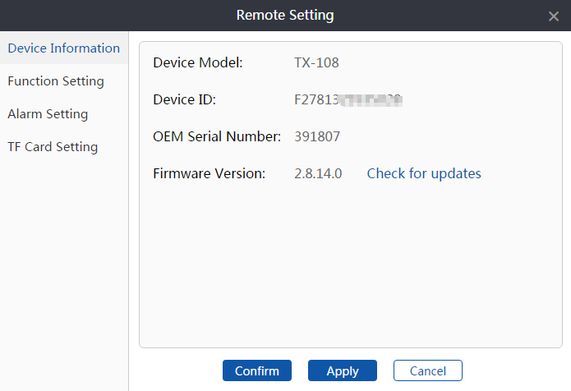This screenshot has width=571, height=391.
Task: Click the OEM Serial Number label
Action: 217,136
